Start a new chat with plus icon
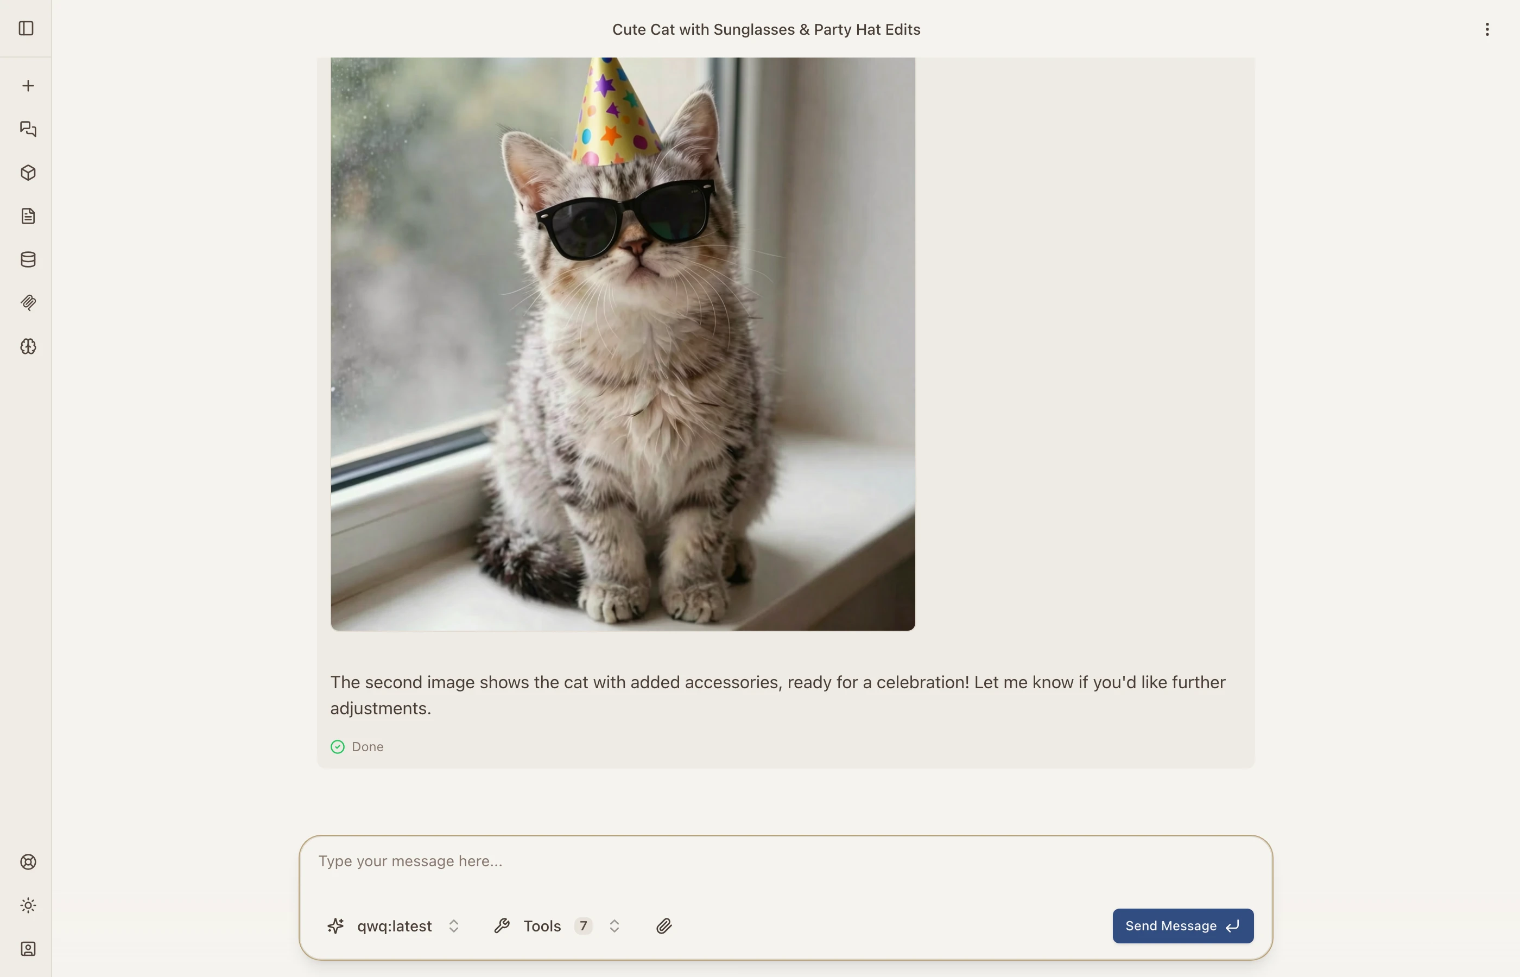1520x977 pixels. pyautogui.click(x=28, y=86)
